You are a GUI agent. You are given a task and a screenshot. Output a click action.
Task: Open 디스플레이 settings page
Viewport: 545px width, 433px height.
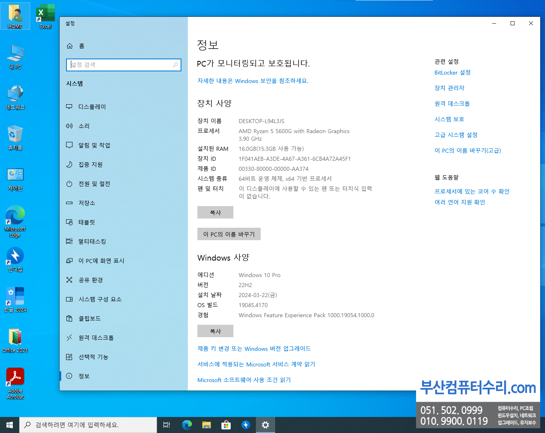tap(124, 107)
